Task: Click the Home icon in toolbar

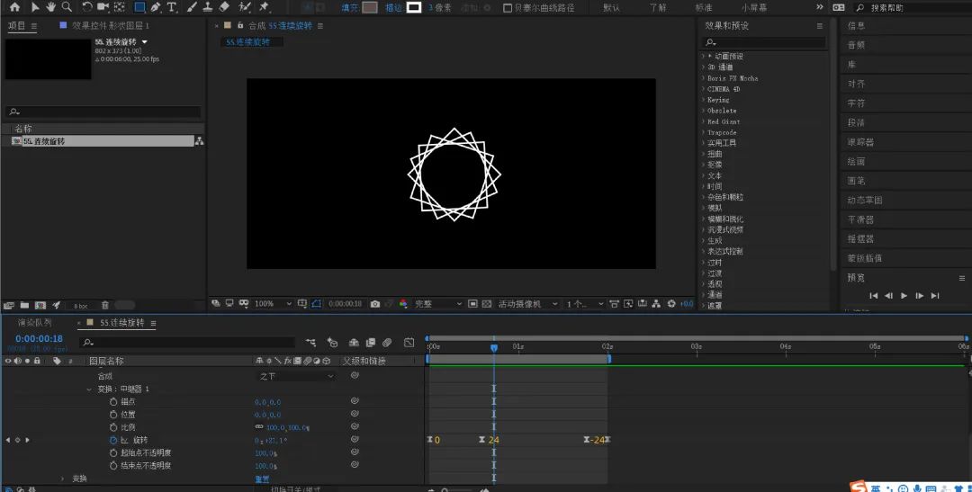Action: tap(15, 7)
